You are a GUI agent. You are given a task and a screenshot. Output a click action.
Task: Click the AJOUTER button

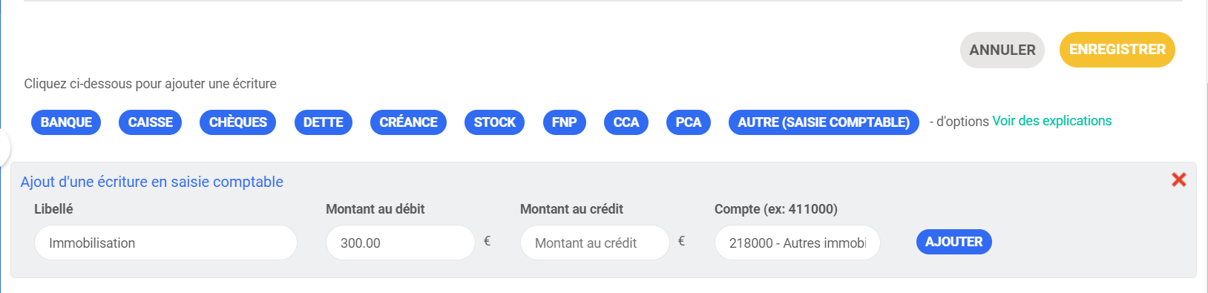(953, 242)
